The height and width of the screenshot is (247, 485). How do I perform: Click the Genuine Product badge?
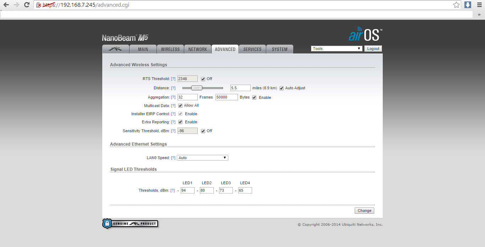pyautogui.click(x=130, y=224)
